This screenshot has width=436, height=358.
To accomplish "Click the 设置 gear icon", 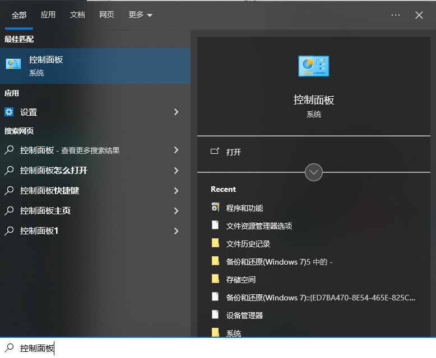I will point(9,112).
